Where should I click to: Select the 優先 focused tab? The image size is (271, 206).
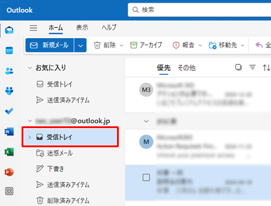click(164, 68)
